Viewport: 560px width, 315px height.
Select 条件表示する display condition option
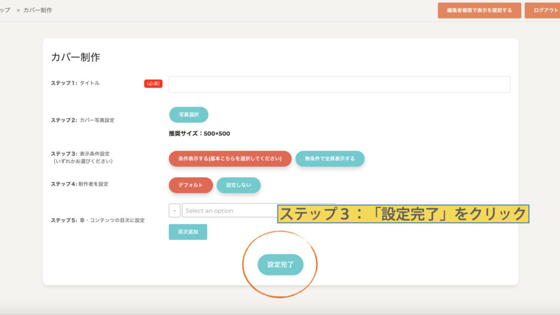[x=230, y=159]
